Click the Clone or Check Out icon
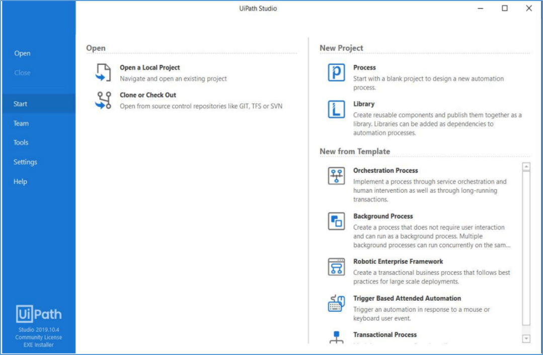543x355 pixels. [103, 100]
